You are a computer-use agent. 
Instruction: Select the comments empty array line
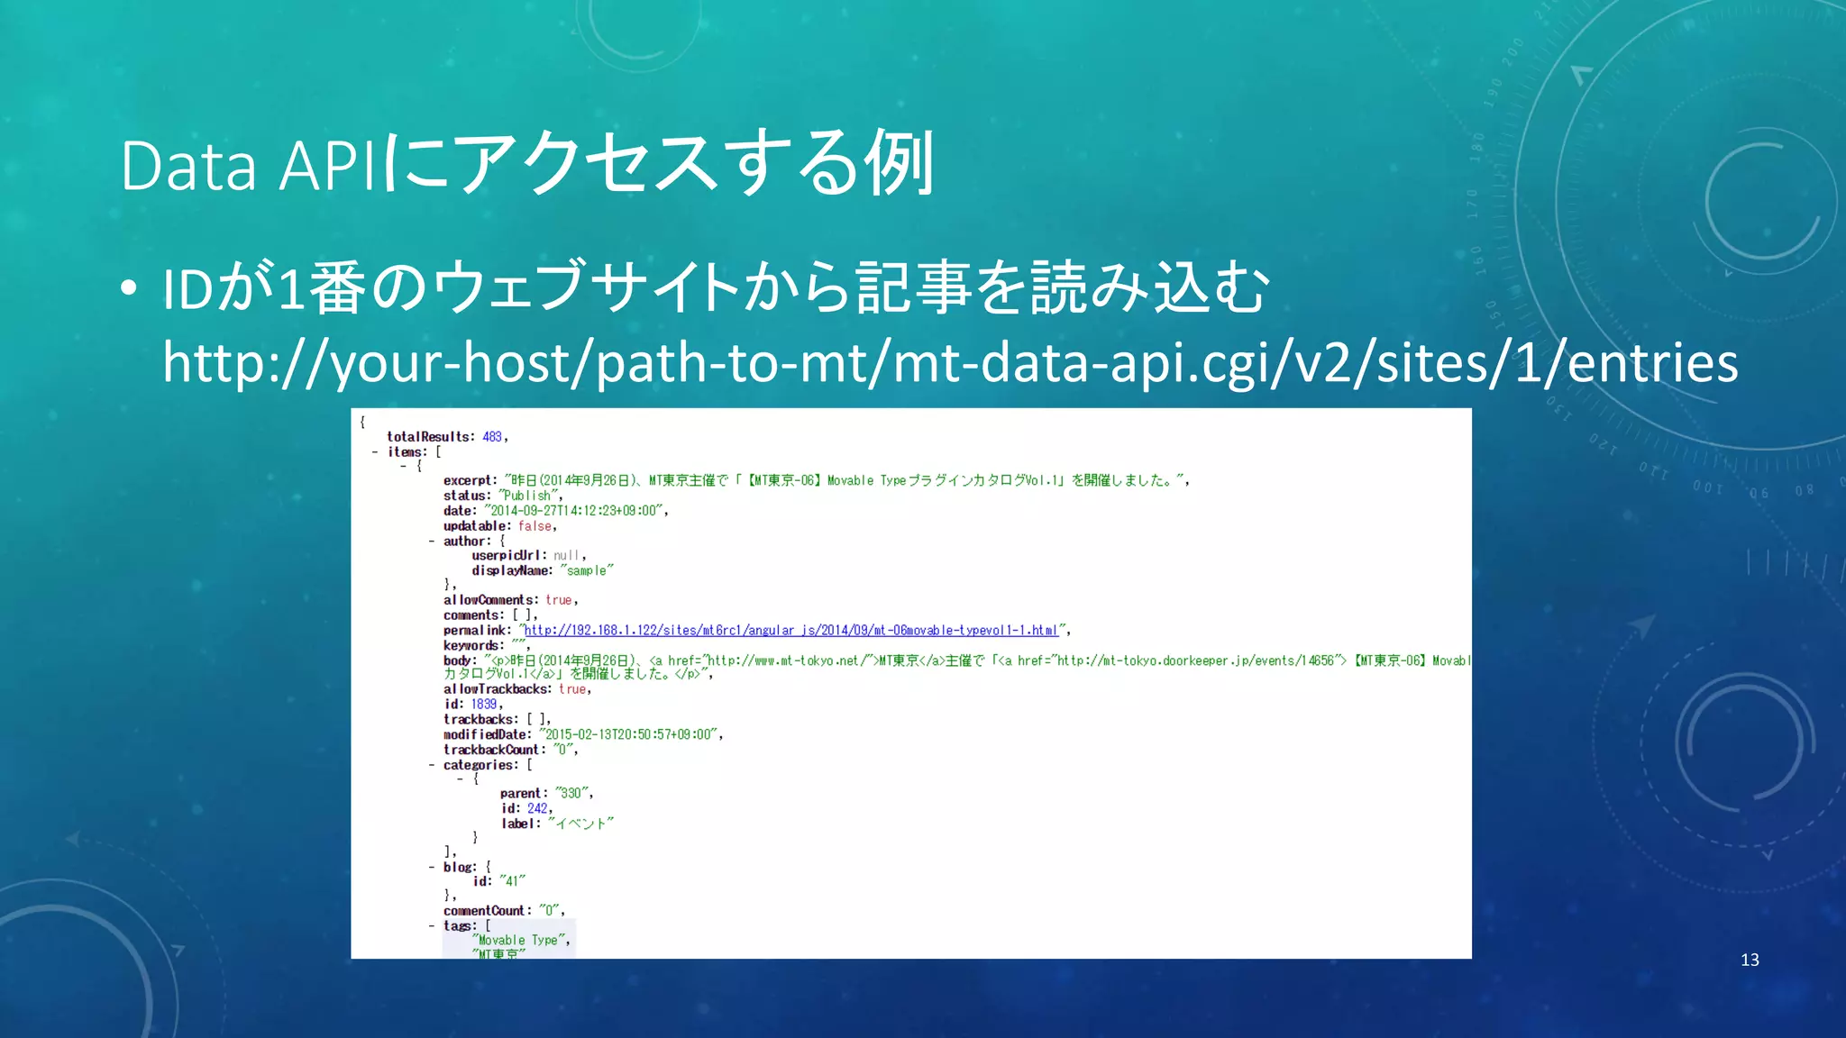(x=490, y=615)
